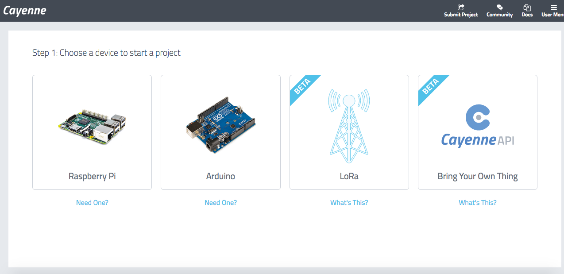Click the Submit Project text label
Viewport: 564px width, 274px height.
(x=461, y=15)
